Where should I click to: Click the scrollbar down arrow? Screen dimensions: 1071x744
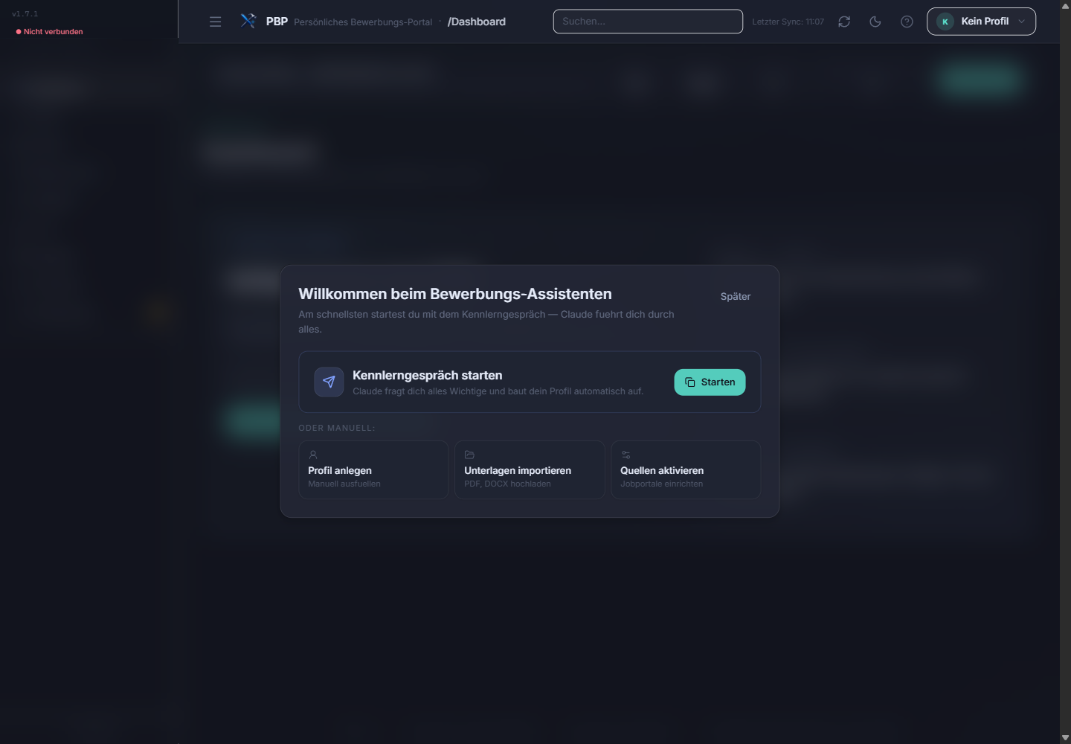click(1065, 738)
